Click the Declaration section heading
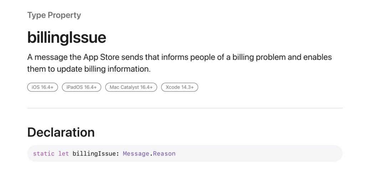 [x=61, y=132]
